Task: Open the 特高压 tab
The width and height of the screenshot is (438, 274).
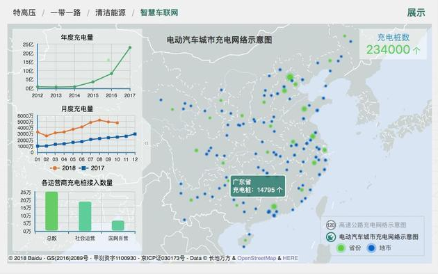Action: 24,13
